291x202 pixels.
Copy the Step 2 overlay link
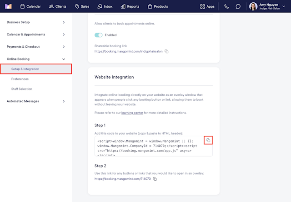pos(155,179)
